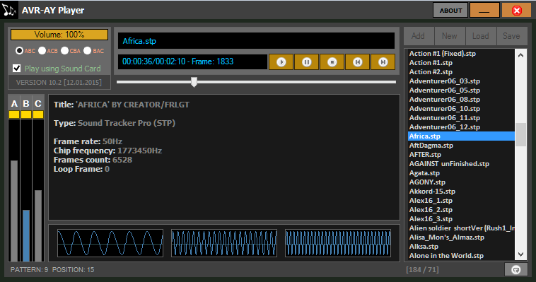Add files with the Add button
Viewport: 536px width, 282px height.
418,36
